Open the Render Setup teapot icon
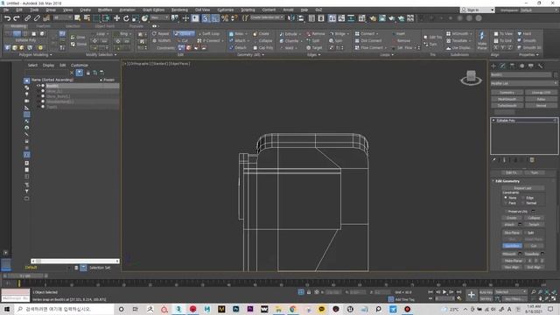This screenshot has width=560, height=315. [373, 18]
